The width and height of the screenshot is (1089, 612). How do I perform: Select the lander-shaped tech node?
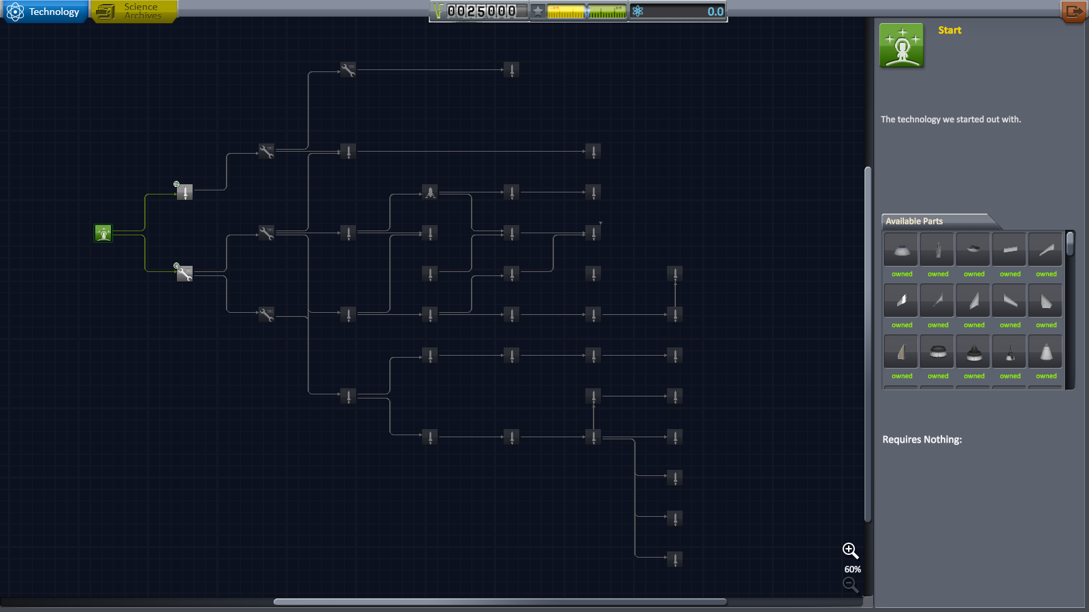coord(430,192)
